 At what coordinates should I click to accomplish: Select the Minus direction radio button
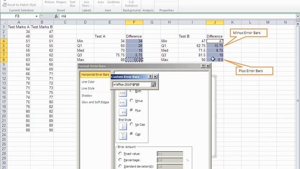pyautogui.click(x=131, y=100)
